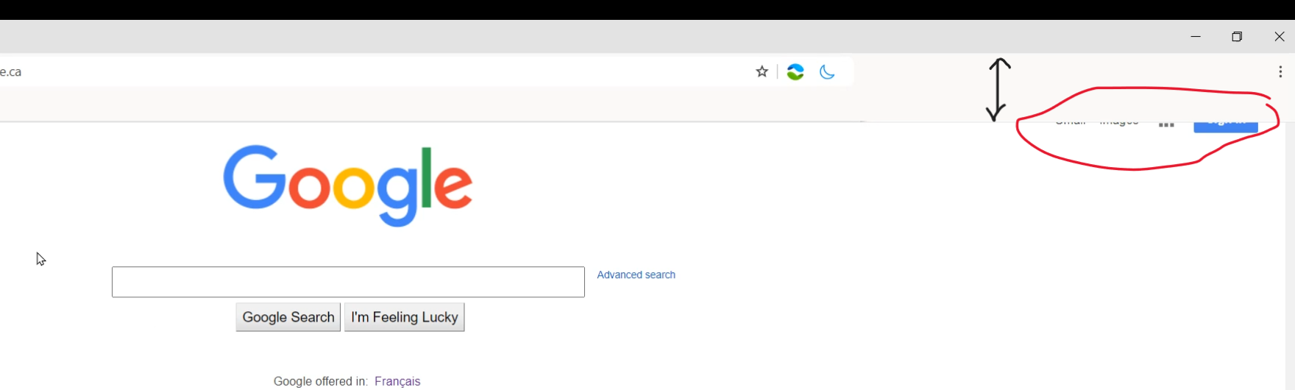
Task: Open the Chrome three-dot menu
Action: pyautogui.click(x=1280, y=71)
